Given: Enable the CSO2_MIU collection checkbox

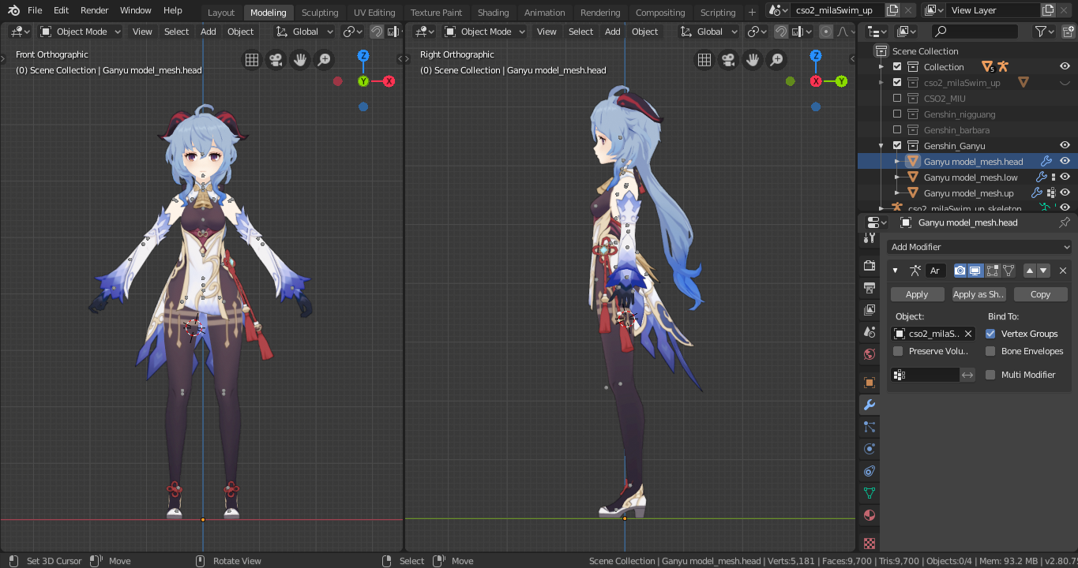Looking at the screenshot, I should [x=896, y=99].
